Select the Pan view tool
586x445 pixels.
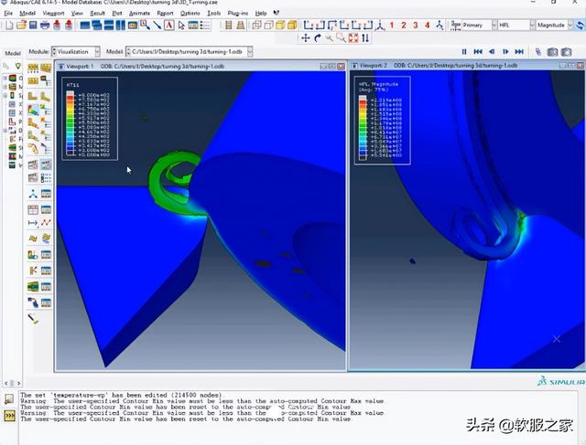coord(305,38)
